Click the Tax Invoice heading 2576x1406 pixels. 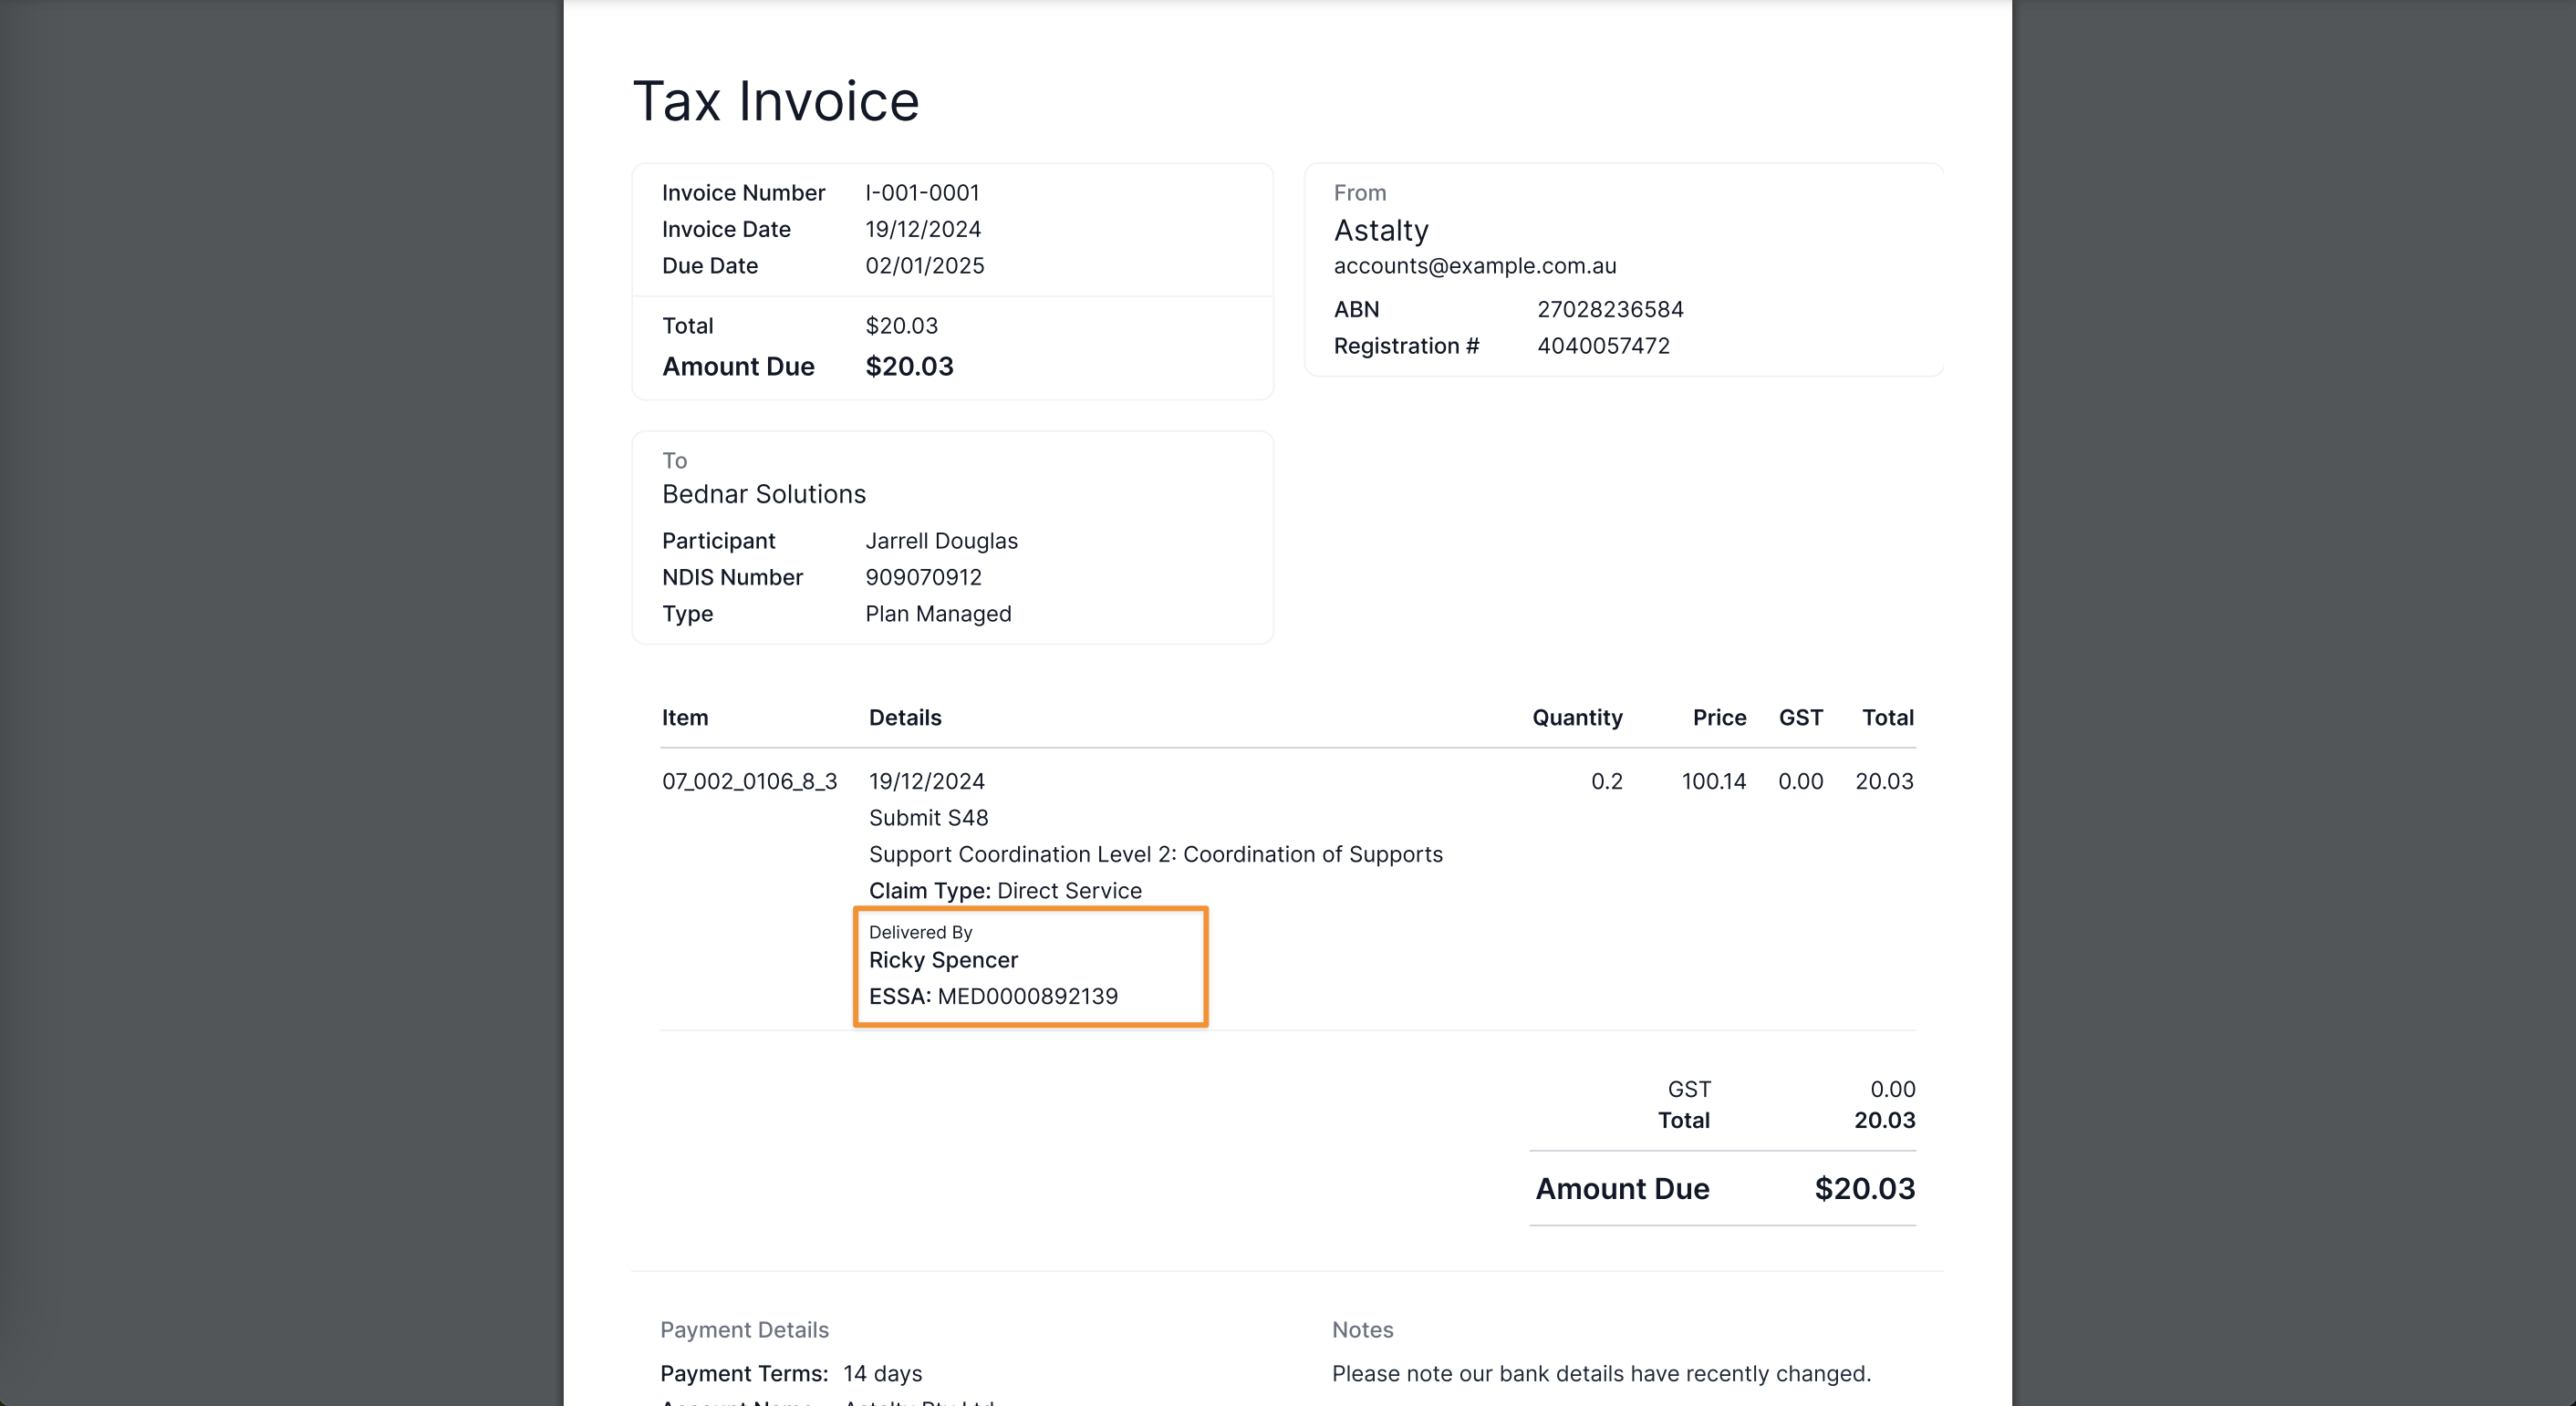pos(775,101)
